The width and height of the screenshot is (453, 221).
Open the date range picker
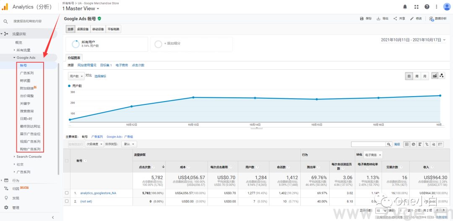point(413,40)
